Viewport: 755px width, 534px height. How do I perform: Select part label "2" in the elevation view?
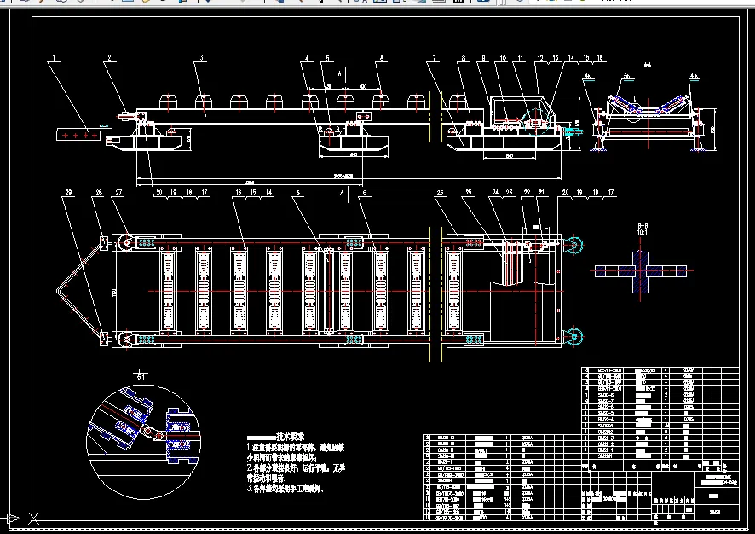pos(109,58)
